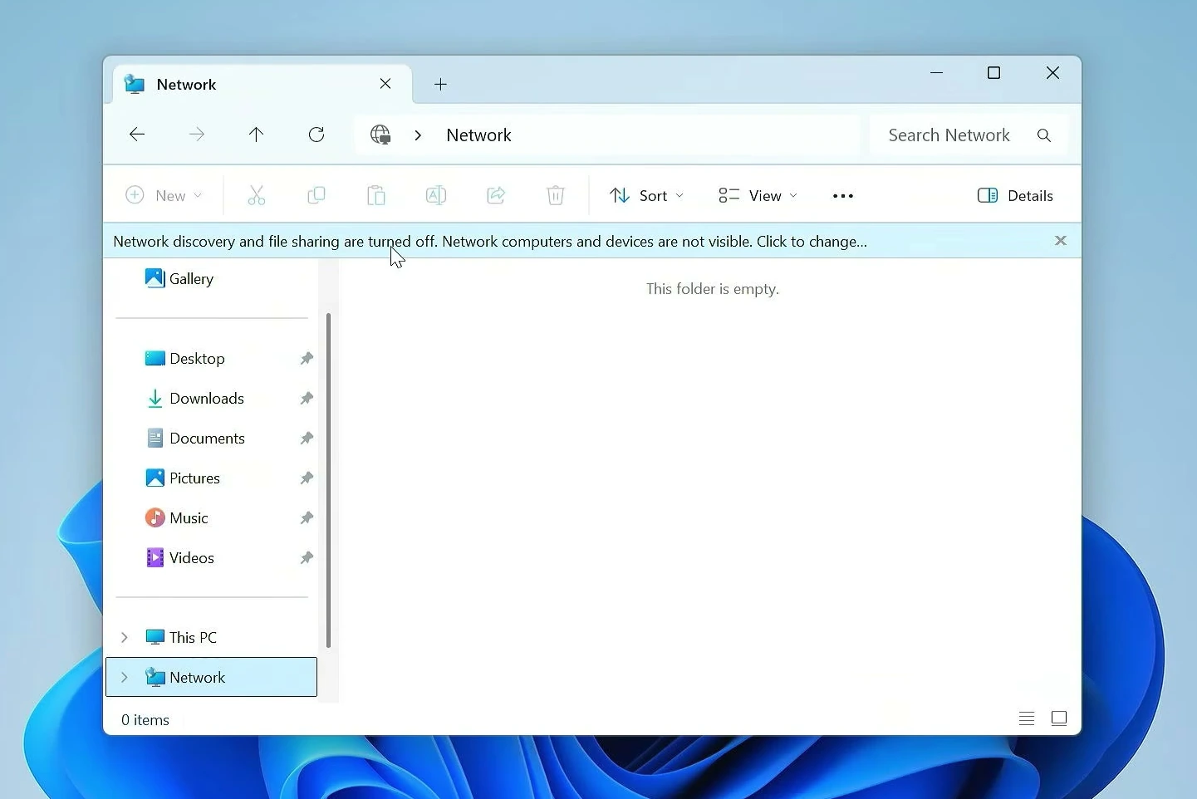
Task: Click the Rename icon in the toolbar
Action: pyautogui.click(x=436, y=196)
